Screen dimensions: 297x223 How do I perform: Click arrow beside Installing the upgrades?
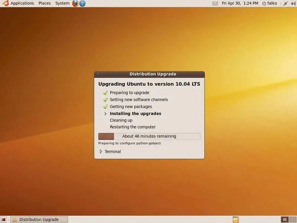pos(105,114)
